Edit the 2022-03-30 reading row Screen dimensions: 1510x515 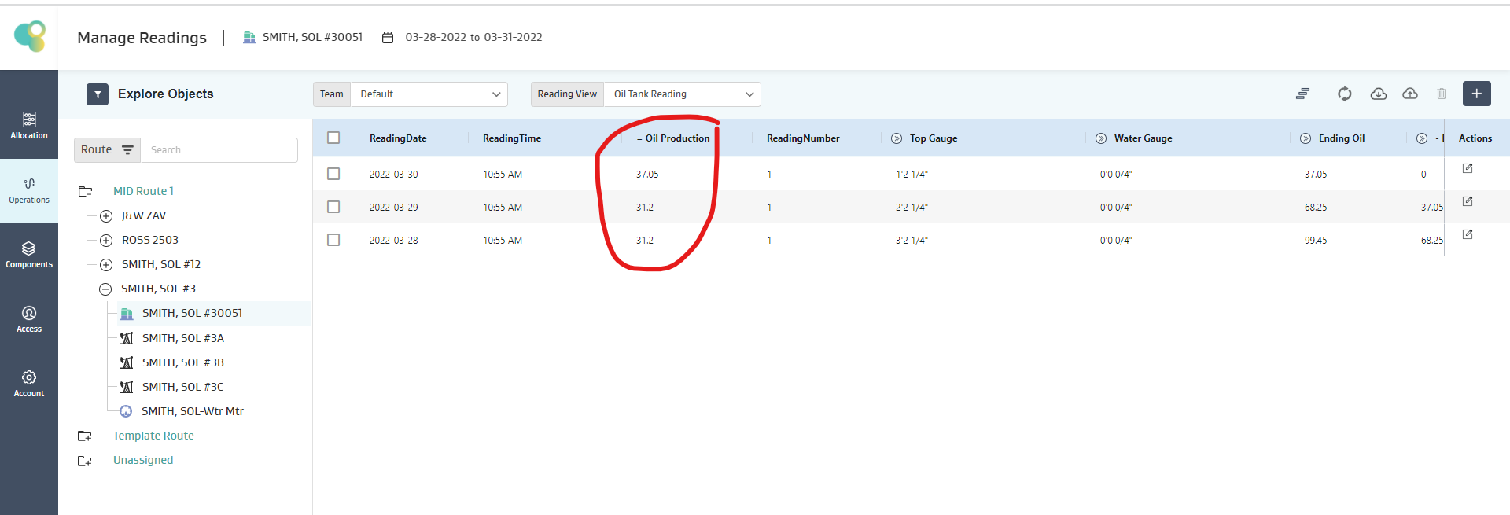click(1467, 168)
